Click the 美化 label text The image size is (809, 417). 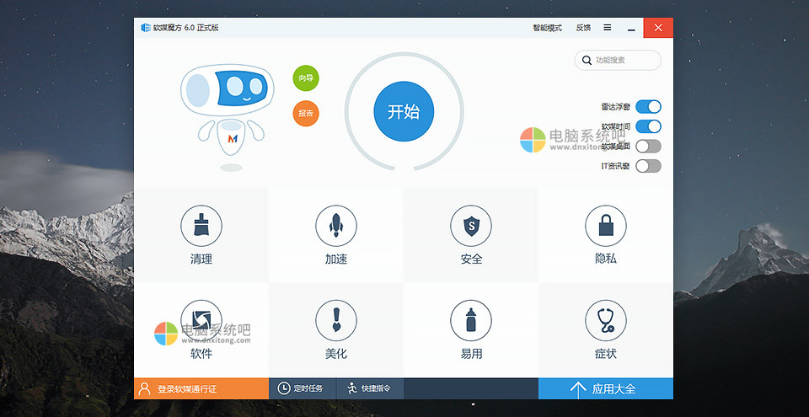(x=336, y=354)
